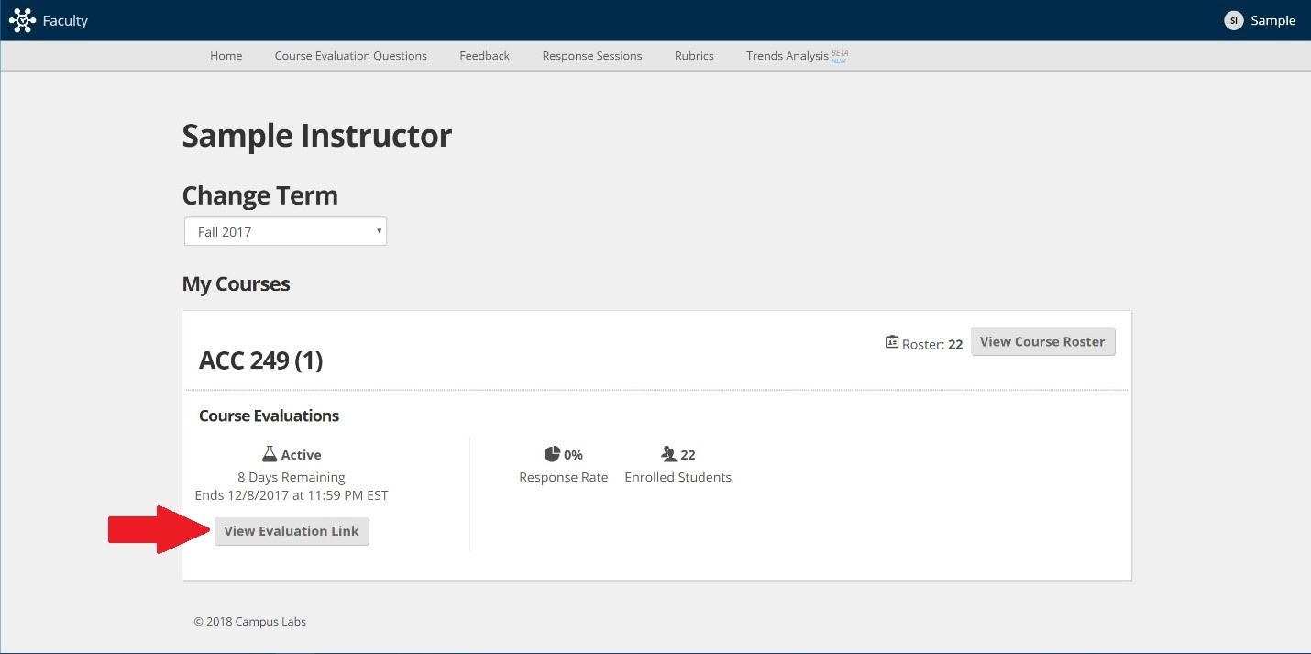The image size is (1311, 654).
Task: Open Course Evaluation Questions tab
Action: (350, 56)
